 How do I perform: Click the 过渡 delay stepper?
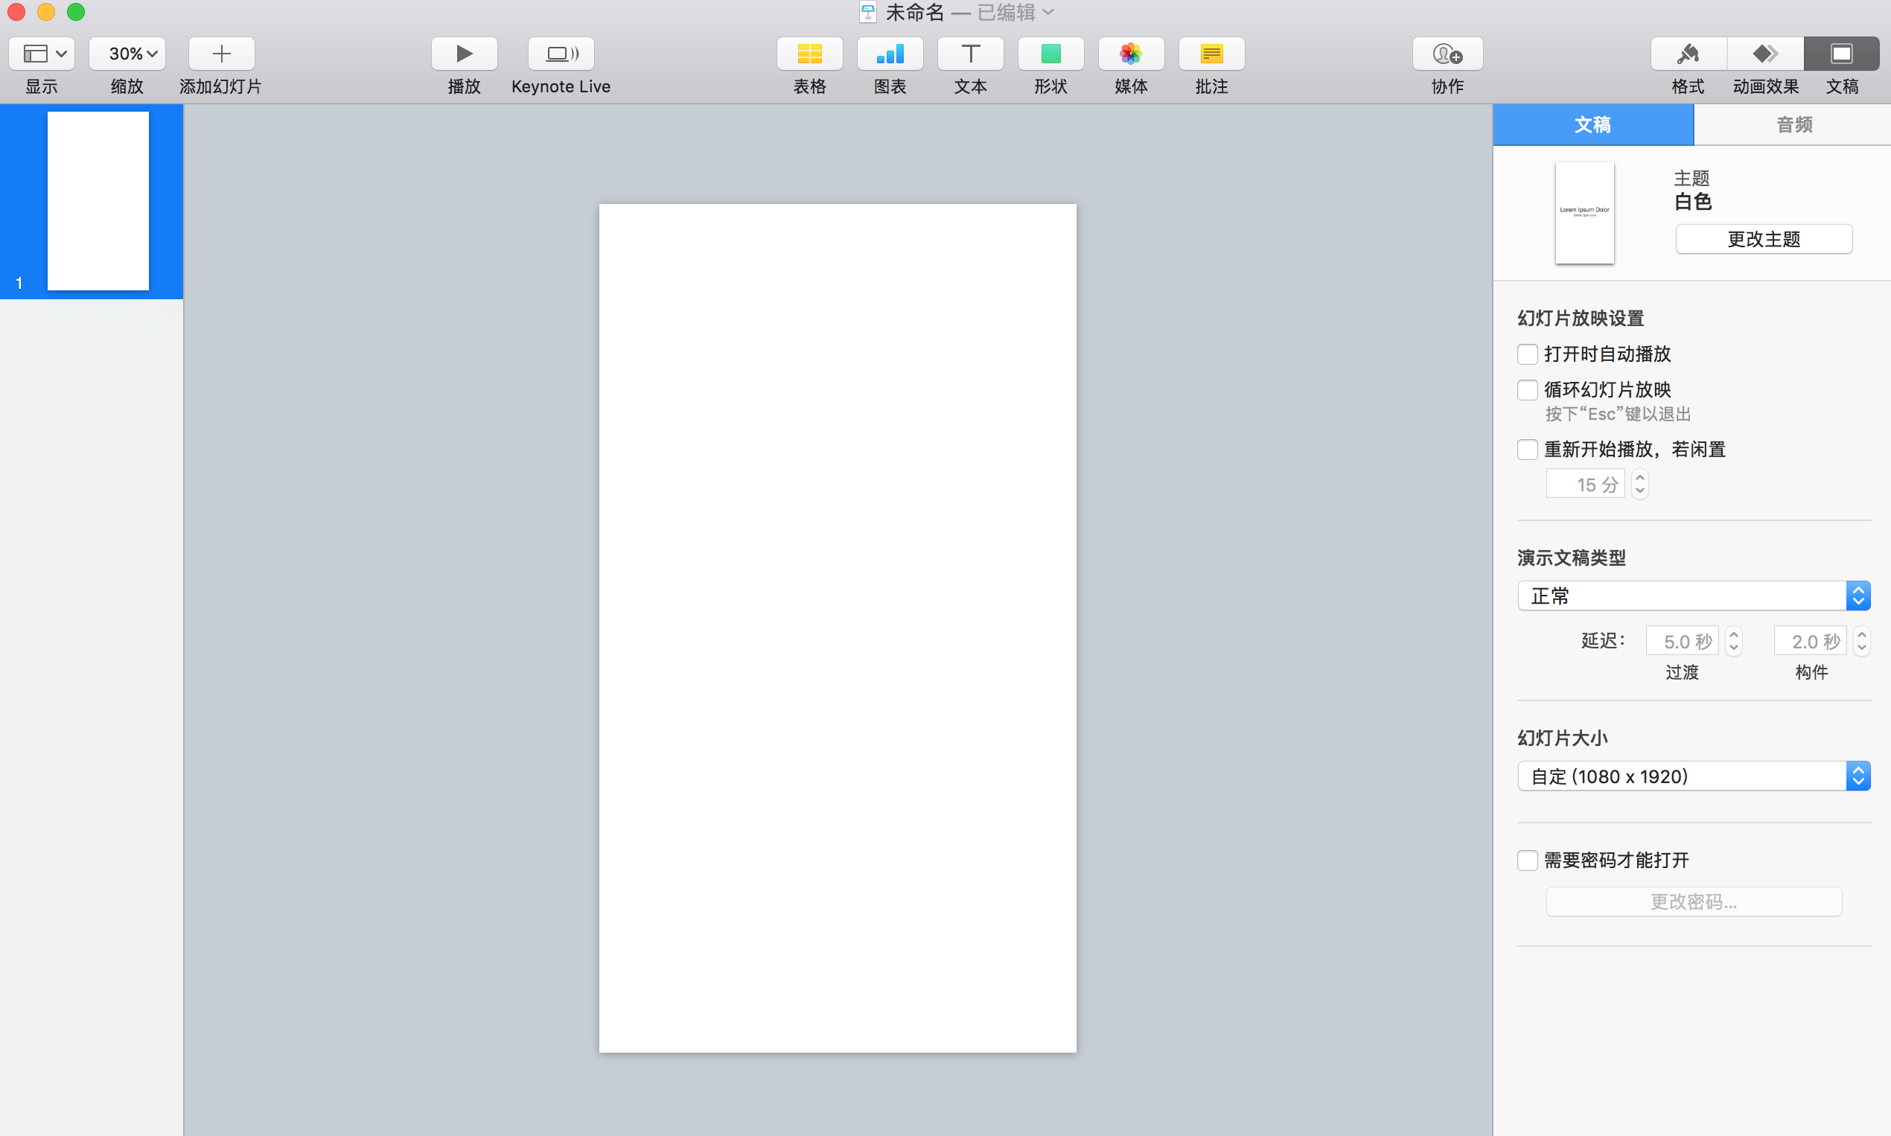[1734, 641]
